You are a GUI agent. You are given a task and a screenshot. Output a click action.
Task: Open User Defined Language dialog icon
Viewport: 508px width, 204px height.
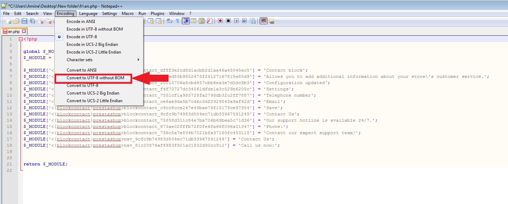pyautogui.click(x=194, y=21)
